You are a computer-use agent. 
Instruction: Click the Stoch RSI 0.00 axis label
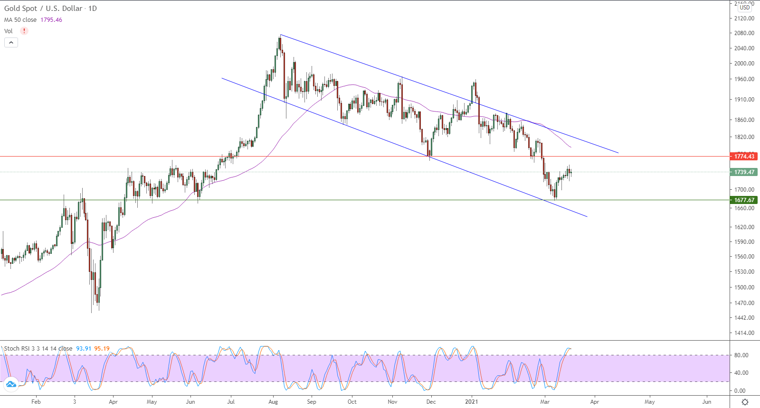click(x=740, y=391)
